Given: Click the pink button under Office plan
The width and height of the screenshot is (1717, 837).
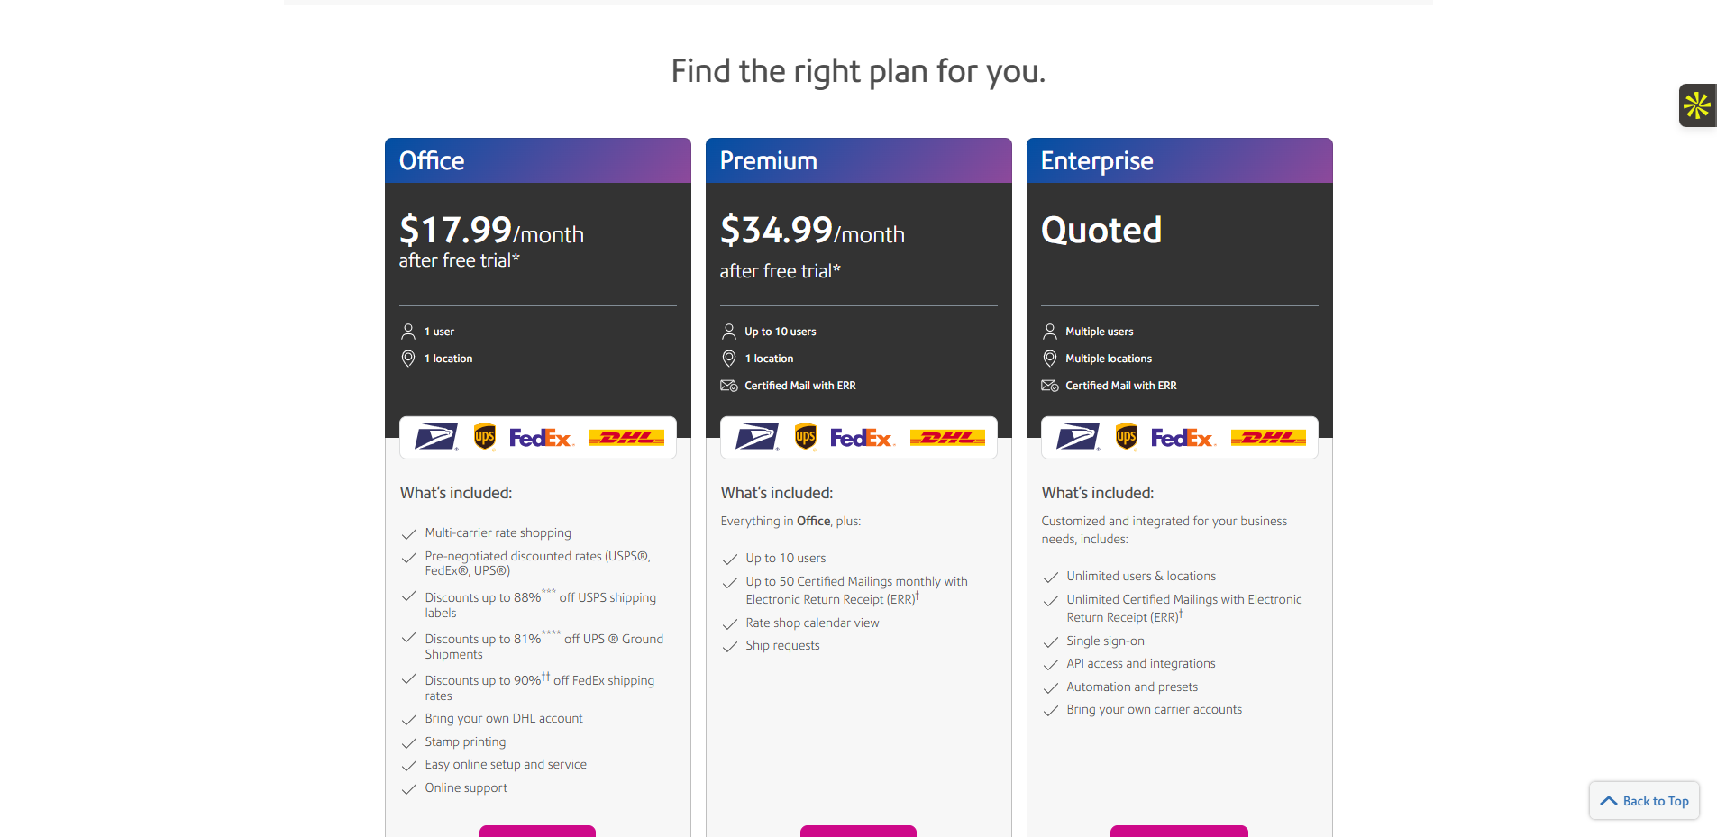Looking at the screenshot, I should (537, 831).
